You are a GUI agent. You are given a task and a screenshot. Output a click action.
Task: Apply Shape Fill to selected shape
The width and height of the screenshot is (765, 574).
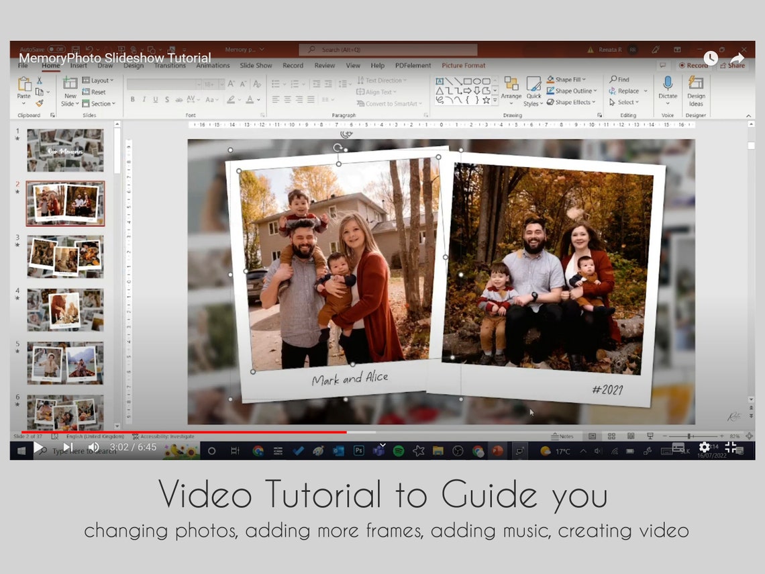[567, 79]
